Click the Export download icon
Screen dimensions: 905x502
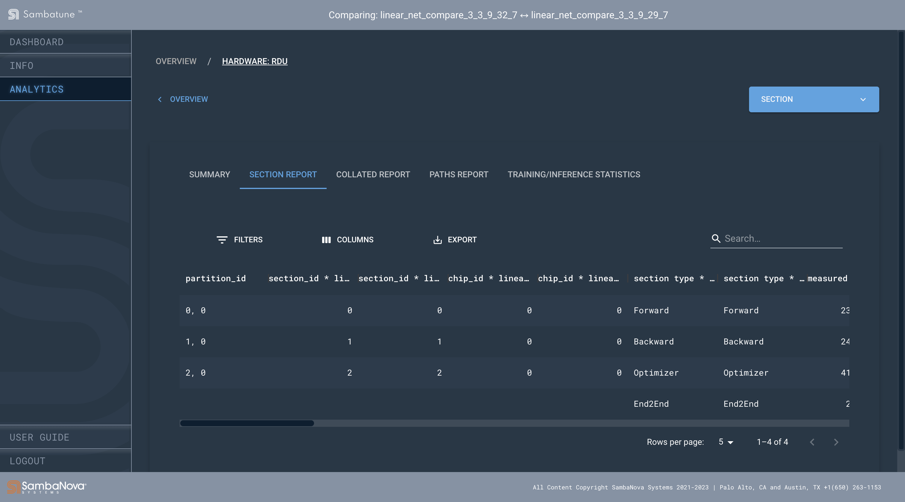[437, 240]
